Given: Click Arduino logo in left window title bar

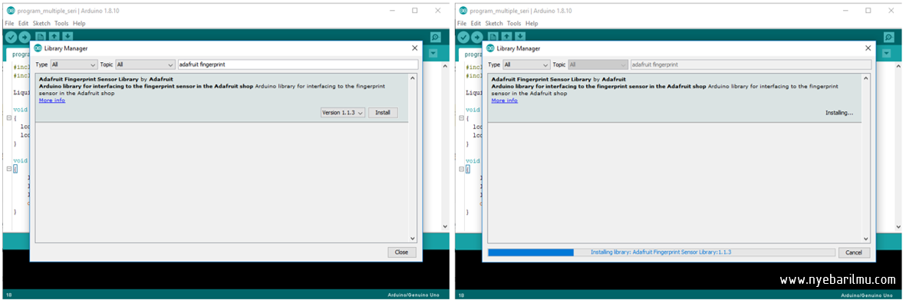Looking at the screenshot, I should (11, 11).
